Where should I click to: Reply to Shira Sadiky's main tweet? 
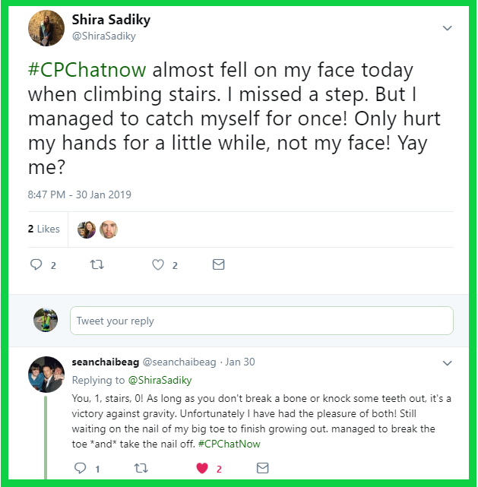click(x=36, y=264)
